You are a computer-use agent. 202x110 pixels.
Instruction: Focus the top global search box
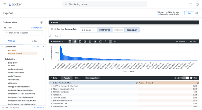click(105, 4)
